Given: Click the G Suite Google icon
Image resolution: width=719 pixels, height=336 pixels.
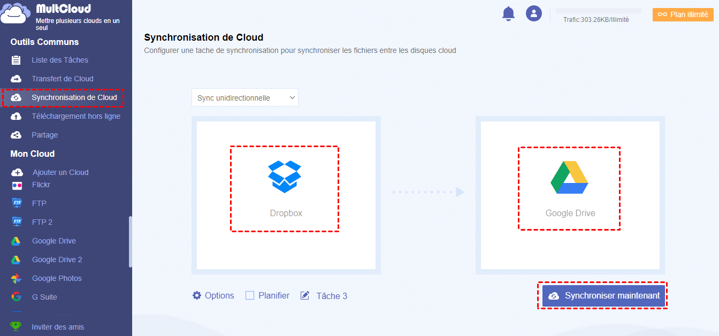Looking at the screenshot, I should point(17,297).
